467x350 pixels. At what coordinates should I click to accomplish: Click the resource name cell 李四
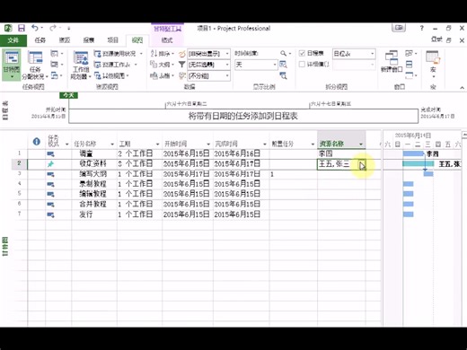(x=341, y=153)
